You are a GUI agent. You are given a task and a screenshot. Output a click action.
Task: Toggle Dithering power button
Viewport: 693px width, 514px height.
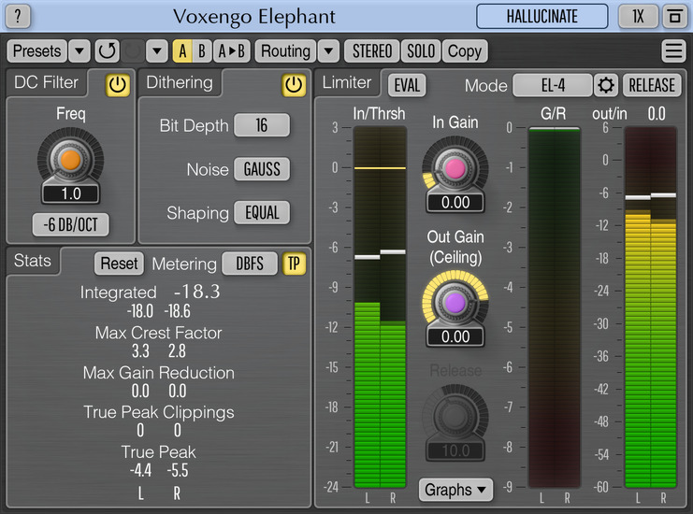pos(294,85)
